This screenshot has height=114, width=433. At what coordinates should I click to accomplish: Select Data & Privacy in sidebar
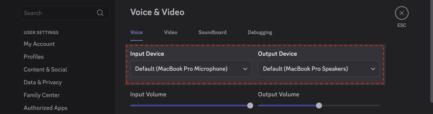(x=43, y=82)
